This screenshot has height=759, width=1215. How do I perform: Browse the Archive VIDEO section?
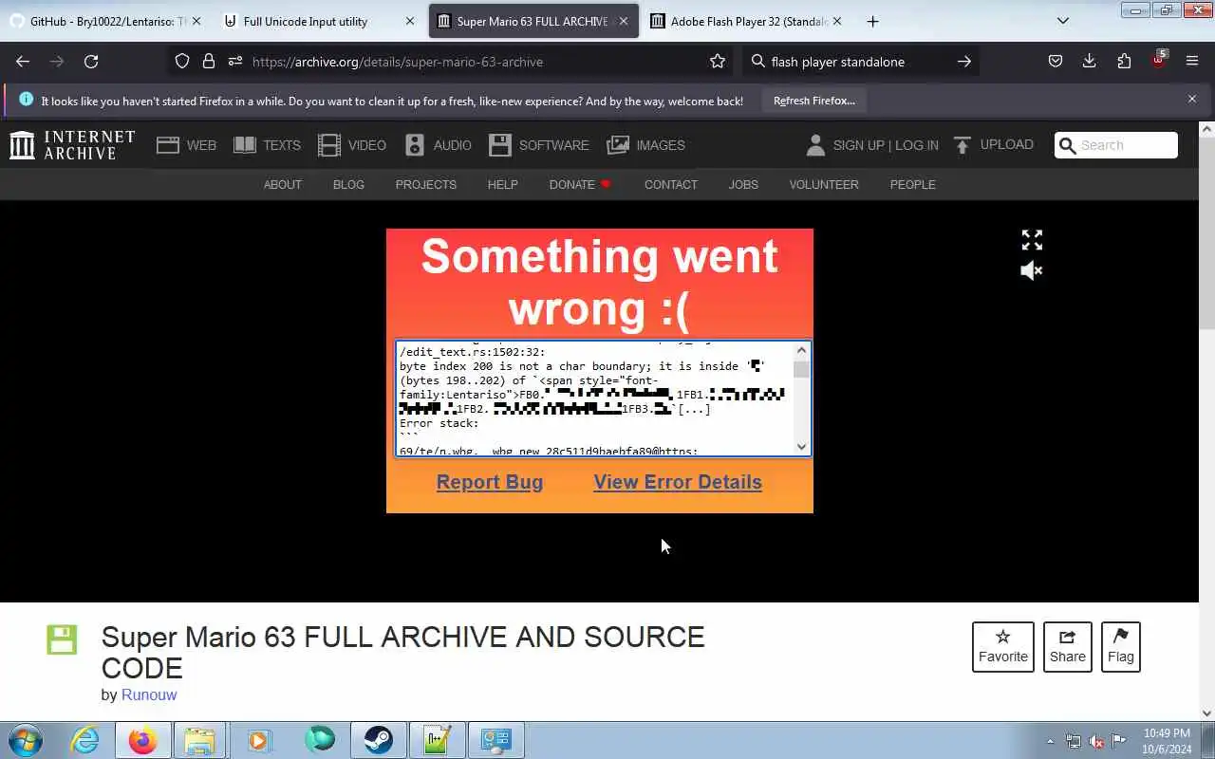click(352, 145)
